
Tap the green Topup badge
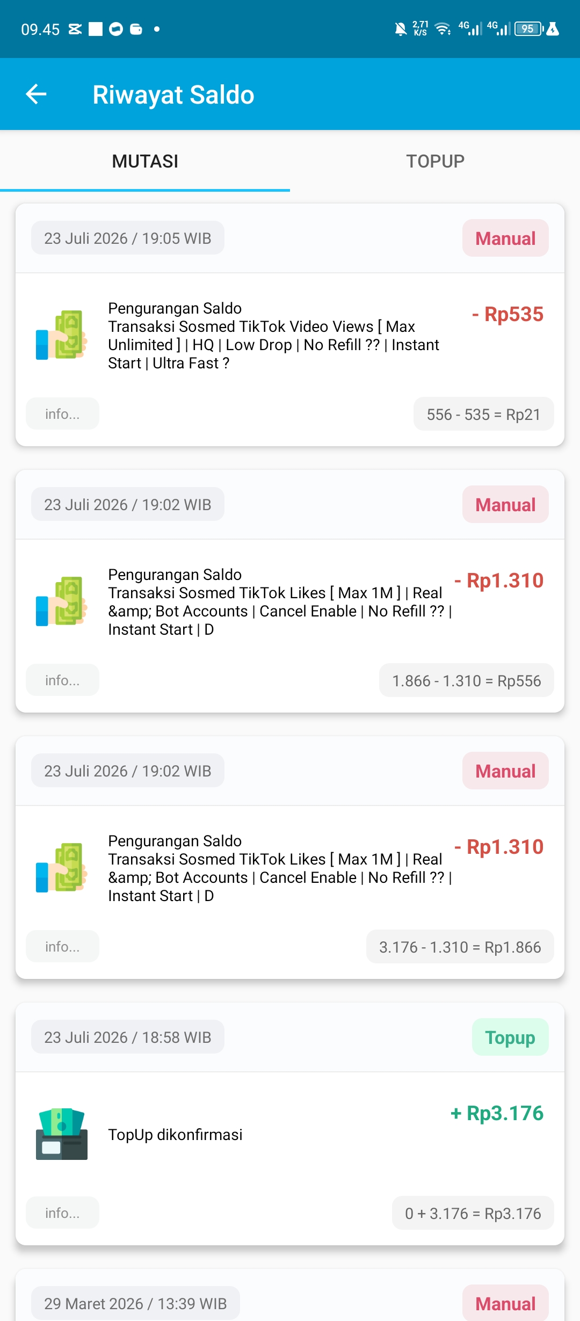tap(510, 1037)
